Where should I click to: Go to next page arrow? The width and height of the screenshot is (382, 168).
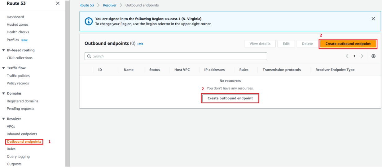pyautogui.click(x=362, y=56)
